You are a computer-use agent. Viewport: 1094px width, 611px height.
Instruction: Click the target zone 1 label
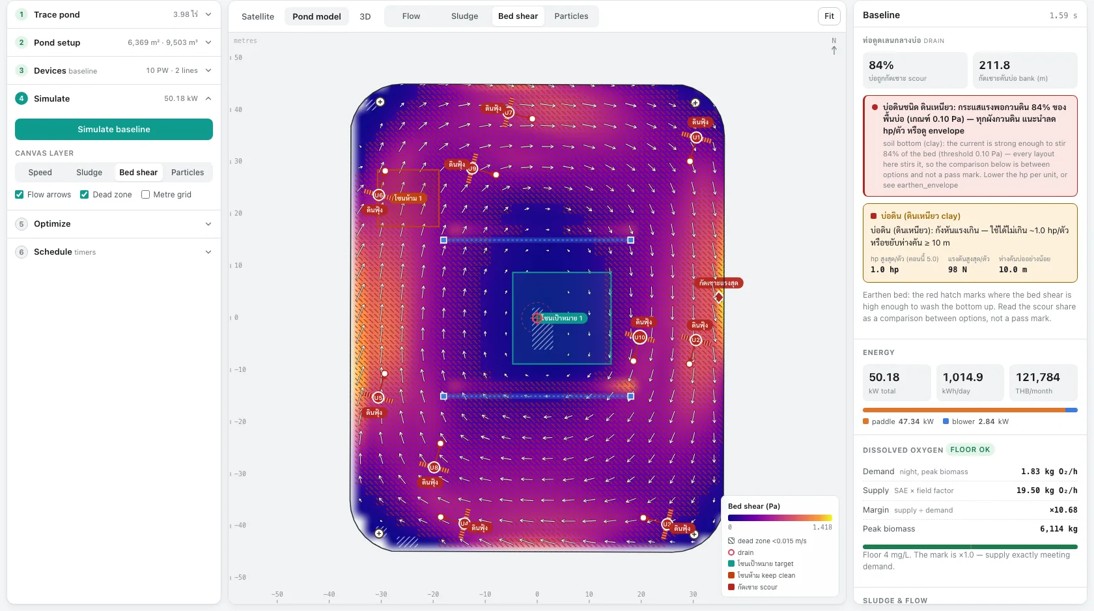tap(563, 318)
